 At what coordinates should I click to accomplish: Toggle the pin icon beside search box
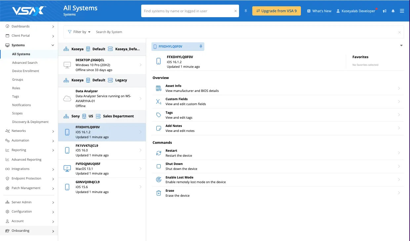coord(246,11)
